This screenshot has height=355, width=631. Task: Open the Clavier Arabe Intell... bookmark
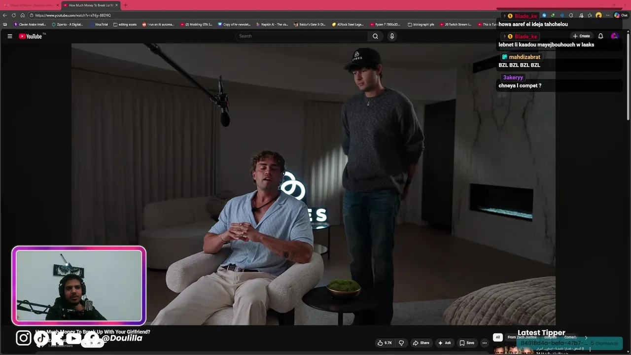point(30,24)
